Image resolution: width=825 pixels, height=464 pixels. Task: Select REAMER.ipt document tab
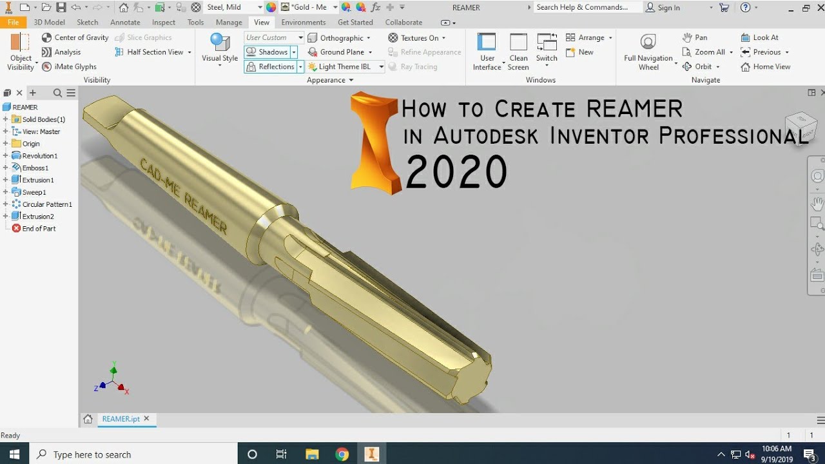click(121, 419)
